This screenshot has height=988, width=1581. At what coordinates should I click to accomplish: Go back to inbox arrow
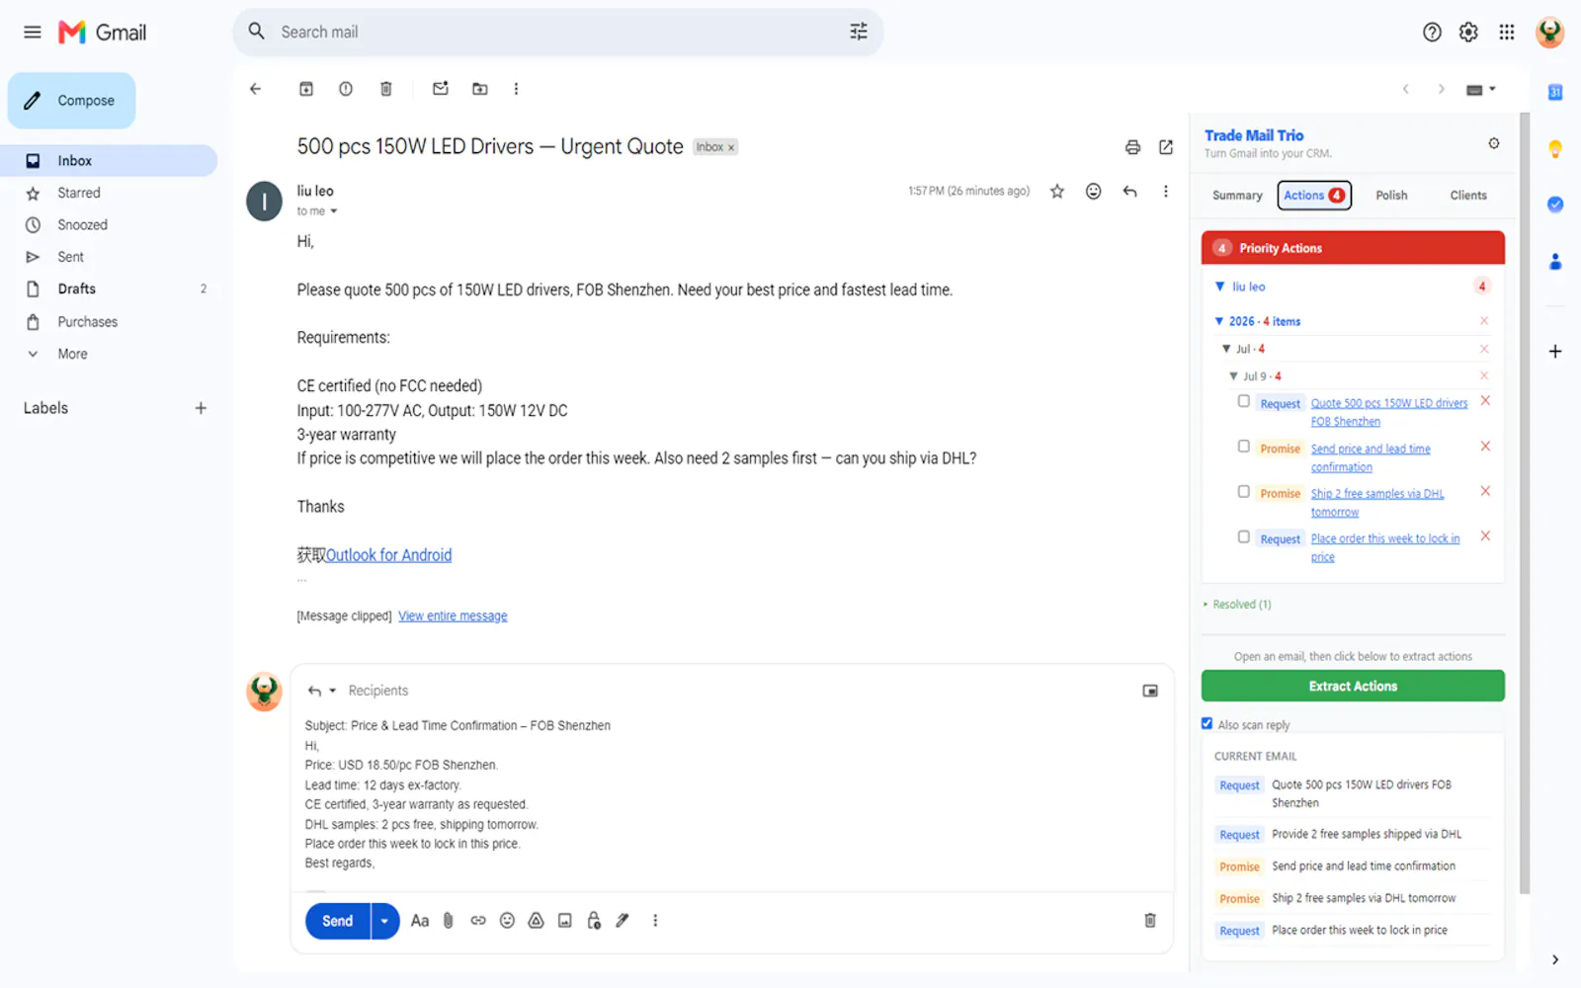click(256, 89)
